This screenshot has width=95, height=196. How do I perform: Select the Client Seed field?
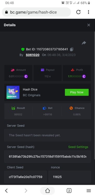[x=26, y=177]
